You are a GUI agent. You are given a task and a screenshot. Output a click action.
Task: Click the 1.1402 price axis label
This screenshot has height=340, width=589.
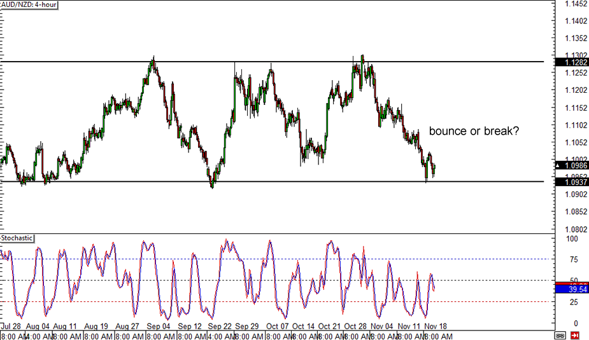(576, 21)
